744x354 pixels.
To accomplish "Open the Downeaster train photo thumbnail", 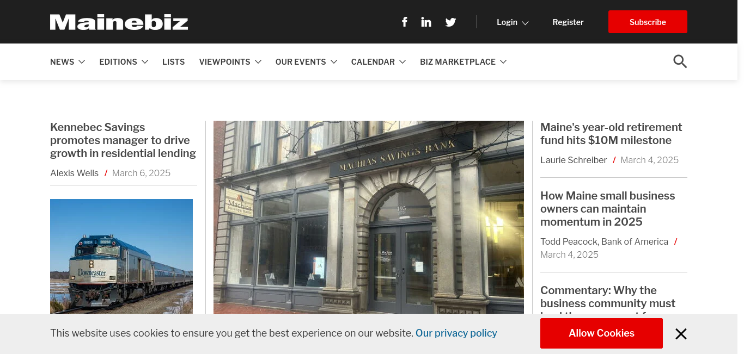I will point(121,256).
